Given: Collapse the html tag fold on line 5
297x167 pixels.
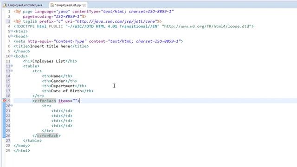Looking at the screenshot, I should click(12, 31).
